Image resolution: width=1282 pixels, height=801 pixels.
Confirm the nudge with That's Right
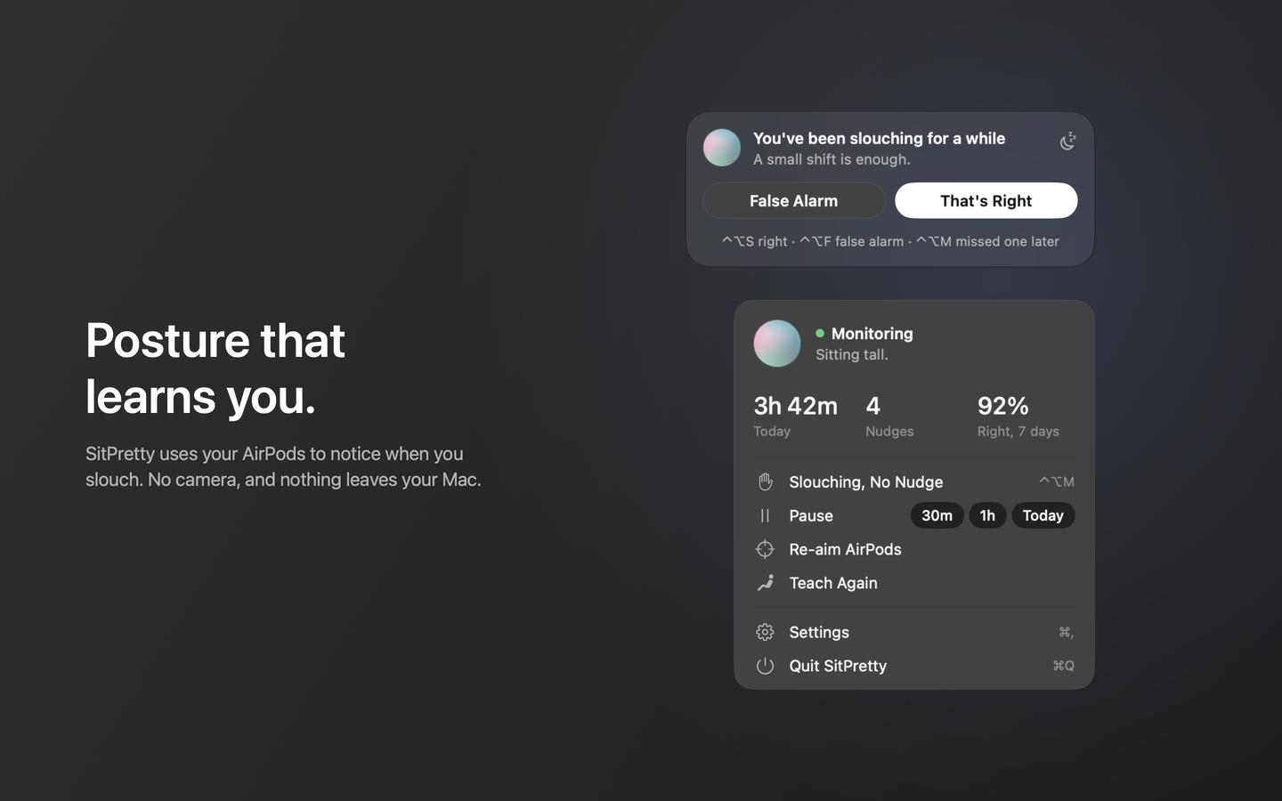(986, 200)
